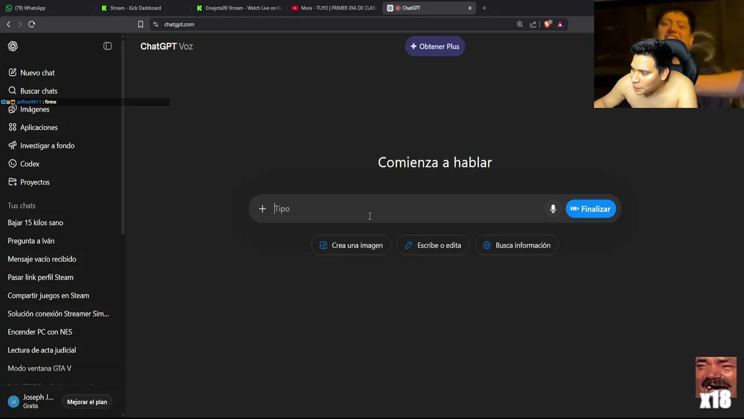744x419 pixels.
Task: Go back with browser back arrow
Action: pos(8,24)
